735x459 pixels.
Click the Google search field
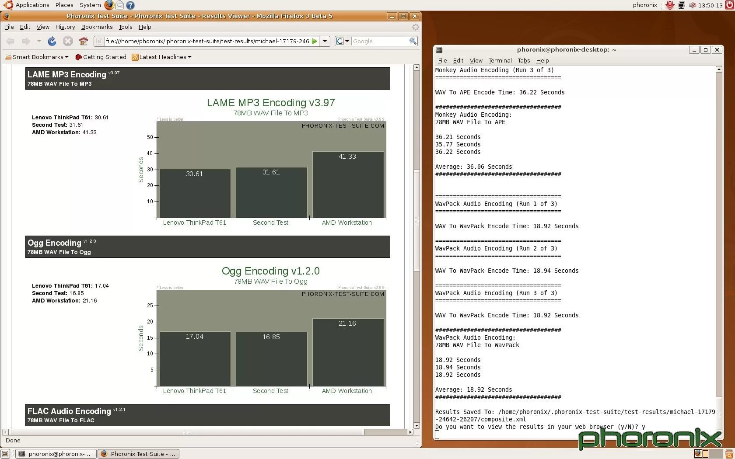(380, 41)
